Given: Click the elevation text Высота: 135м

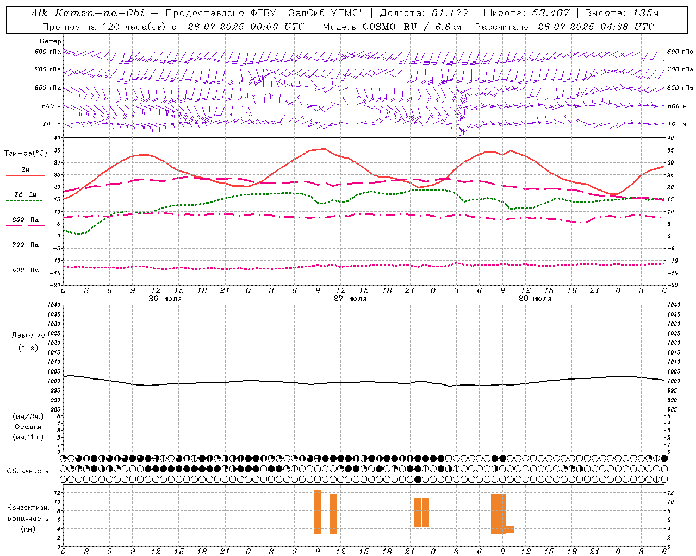Looking at the screenshot, I should (x=622, y=13).
